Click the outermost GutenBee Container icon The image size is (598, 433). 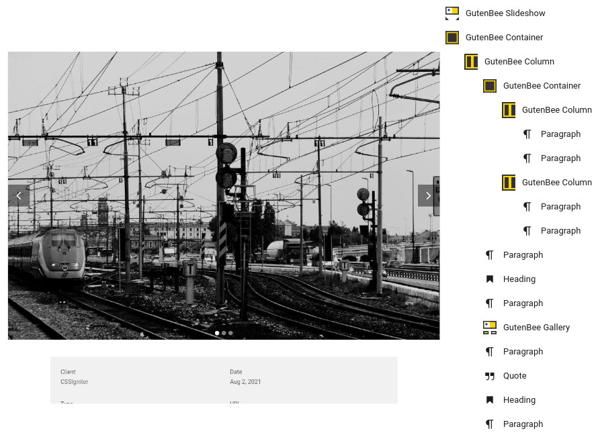pos(452,38)
